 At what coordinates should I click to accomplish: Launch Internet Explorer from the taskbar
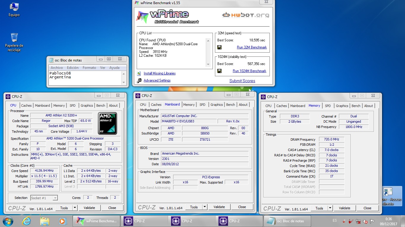[x=27, y=221]
